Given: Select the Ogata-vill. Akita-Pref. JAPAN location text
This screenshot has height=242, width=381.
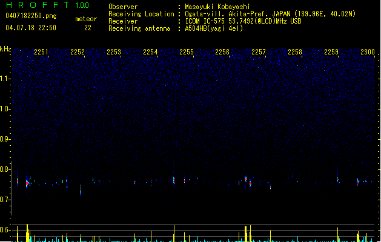Looking at the screenshot, I should pyautogui.click(x=270, y=14).
